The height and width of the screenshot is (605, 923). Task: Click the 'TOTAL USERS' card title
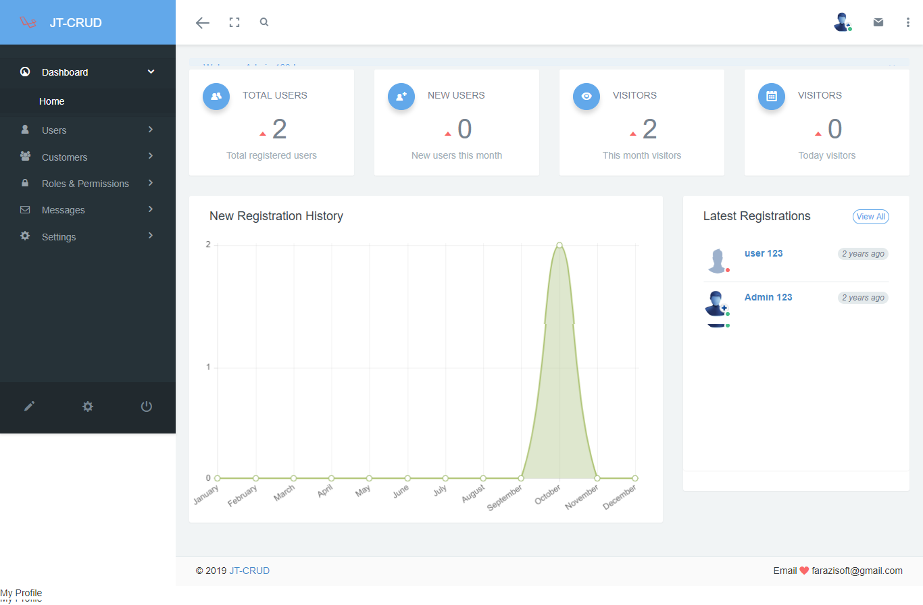pyautogui.click(x=275, y=95)
